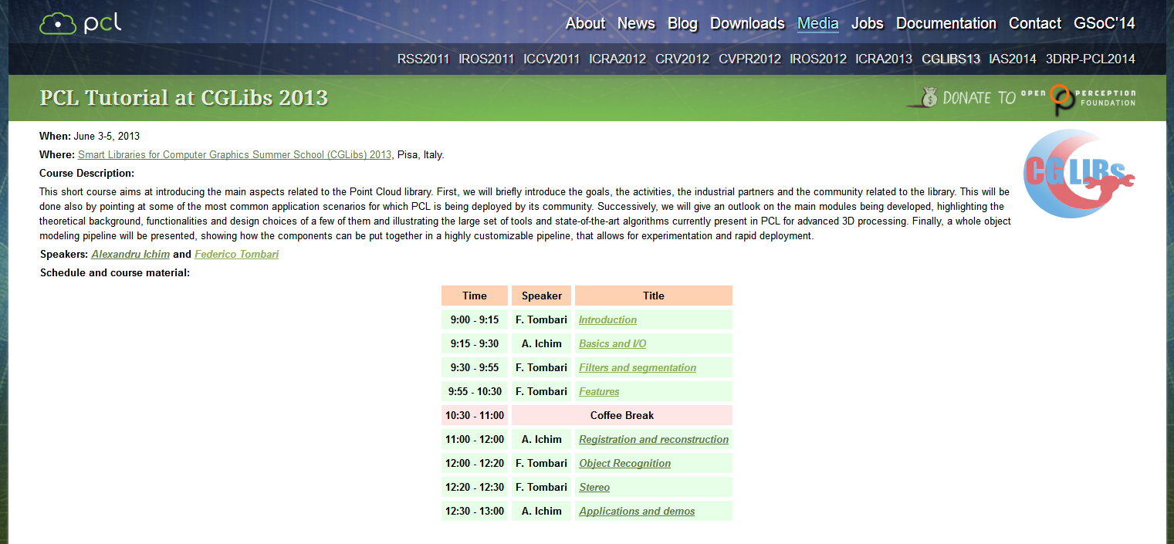
Task: Open the Downloads page
Action: [x=747, y=23]
